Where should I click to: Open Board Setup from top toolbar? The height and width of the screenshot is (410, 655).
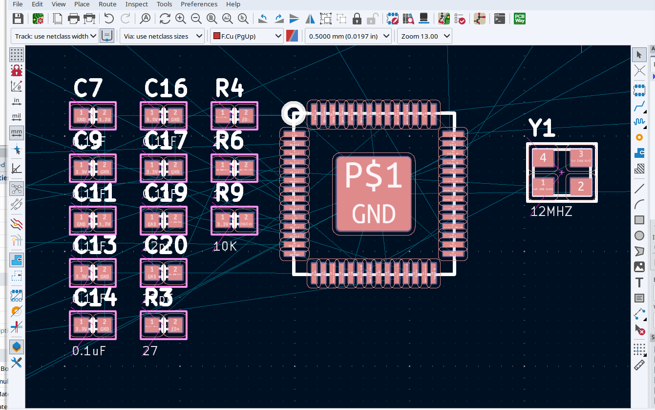(39, 19)
